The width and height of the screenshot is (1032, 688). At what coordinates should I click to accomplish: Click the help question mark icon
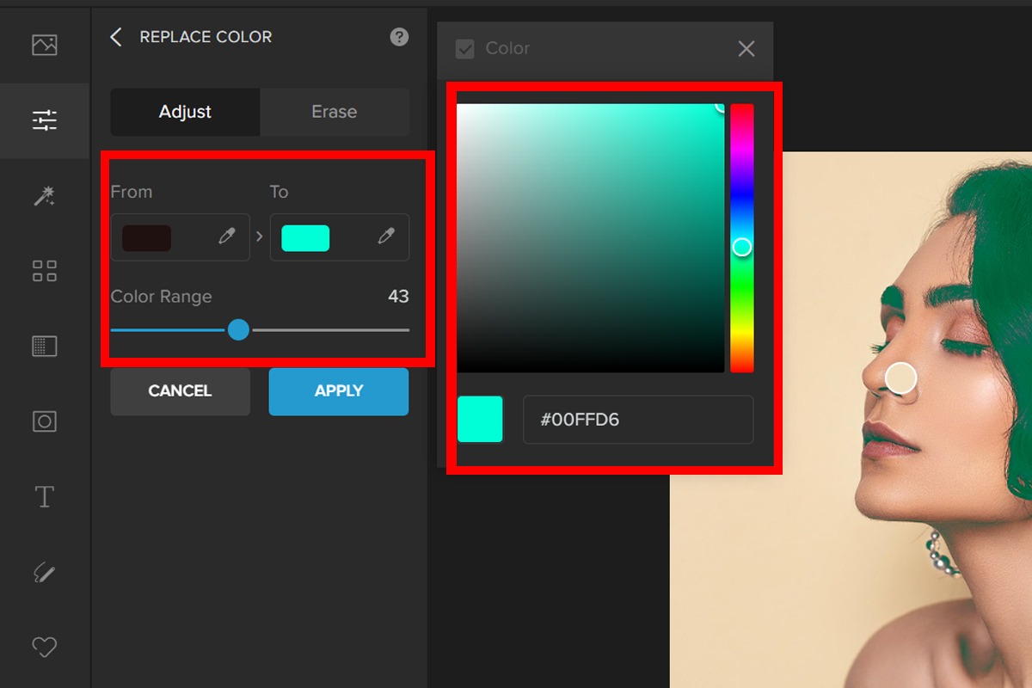[x=399, y=37]
